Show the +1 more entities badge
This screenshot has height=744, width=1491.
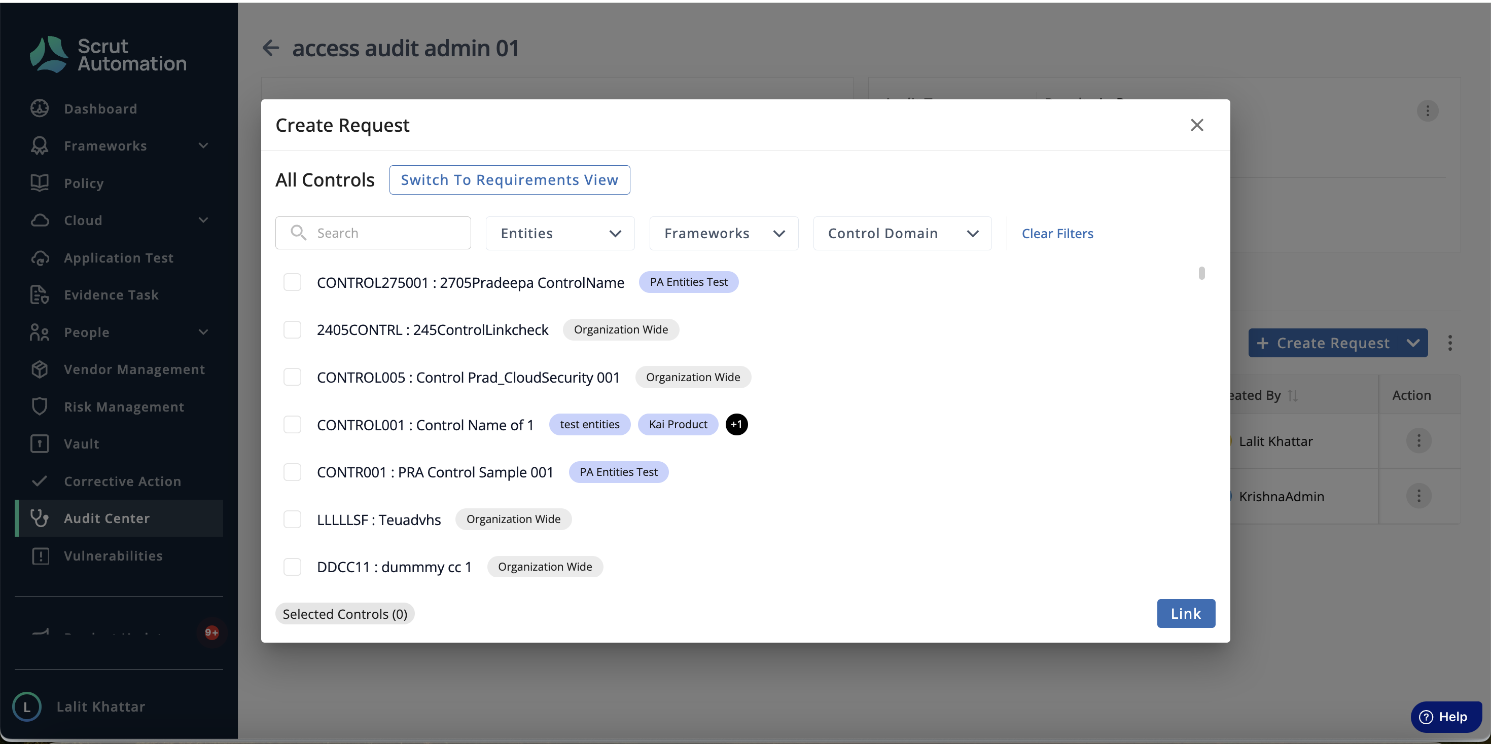tap(736, 425)
